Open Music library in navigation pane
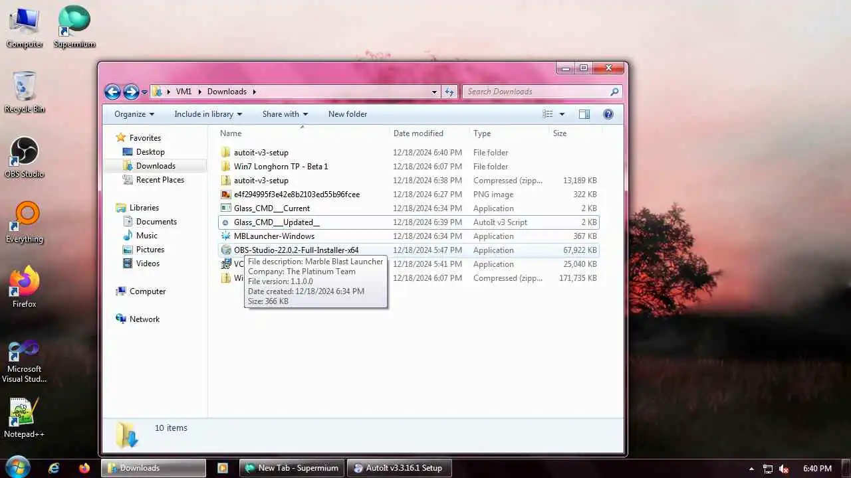This screenshot has width=851, height=478. point(140,236)
